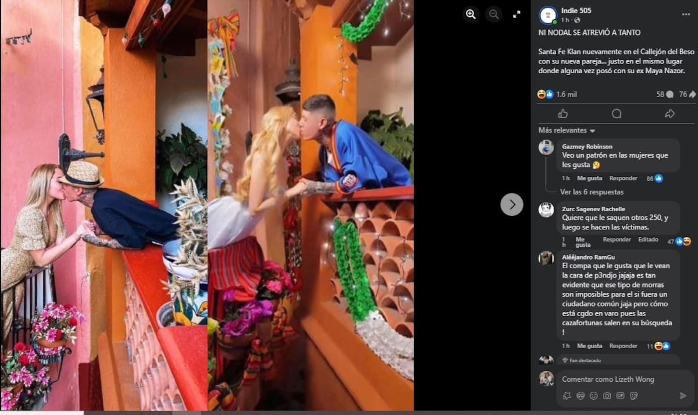Click headline NI NODAL SE ATREVIÓ A TANTO

point(589,33)
